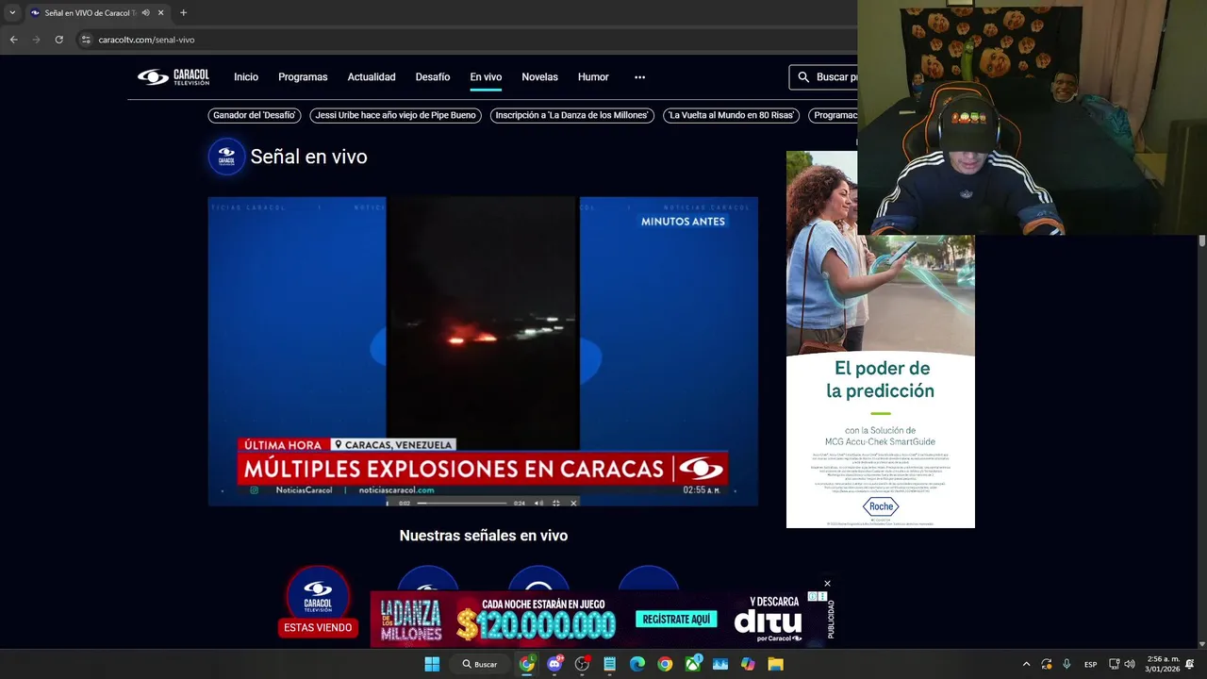Close the Señal en VIVO de Caracol tab
The image size is (1207, 679).
point(160,12)
